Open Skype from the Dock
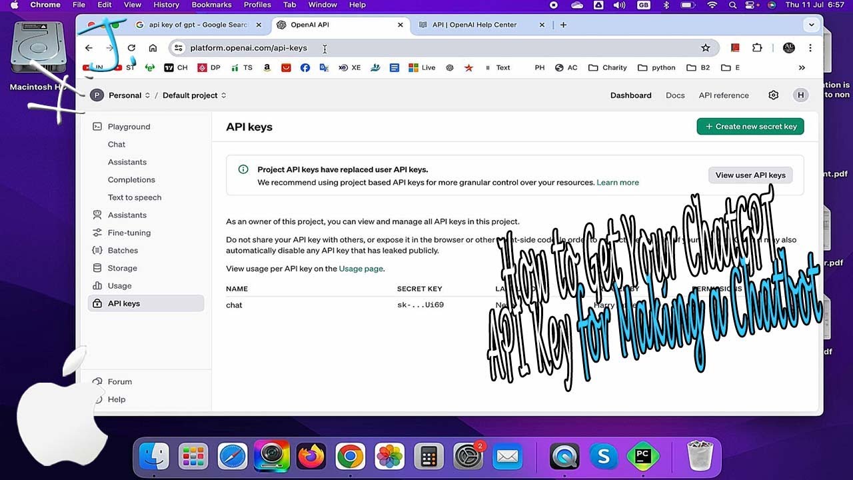 pos(604,457)
